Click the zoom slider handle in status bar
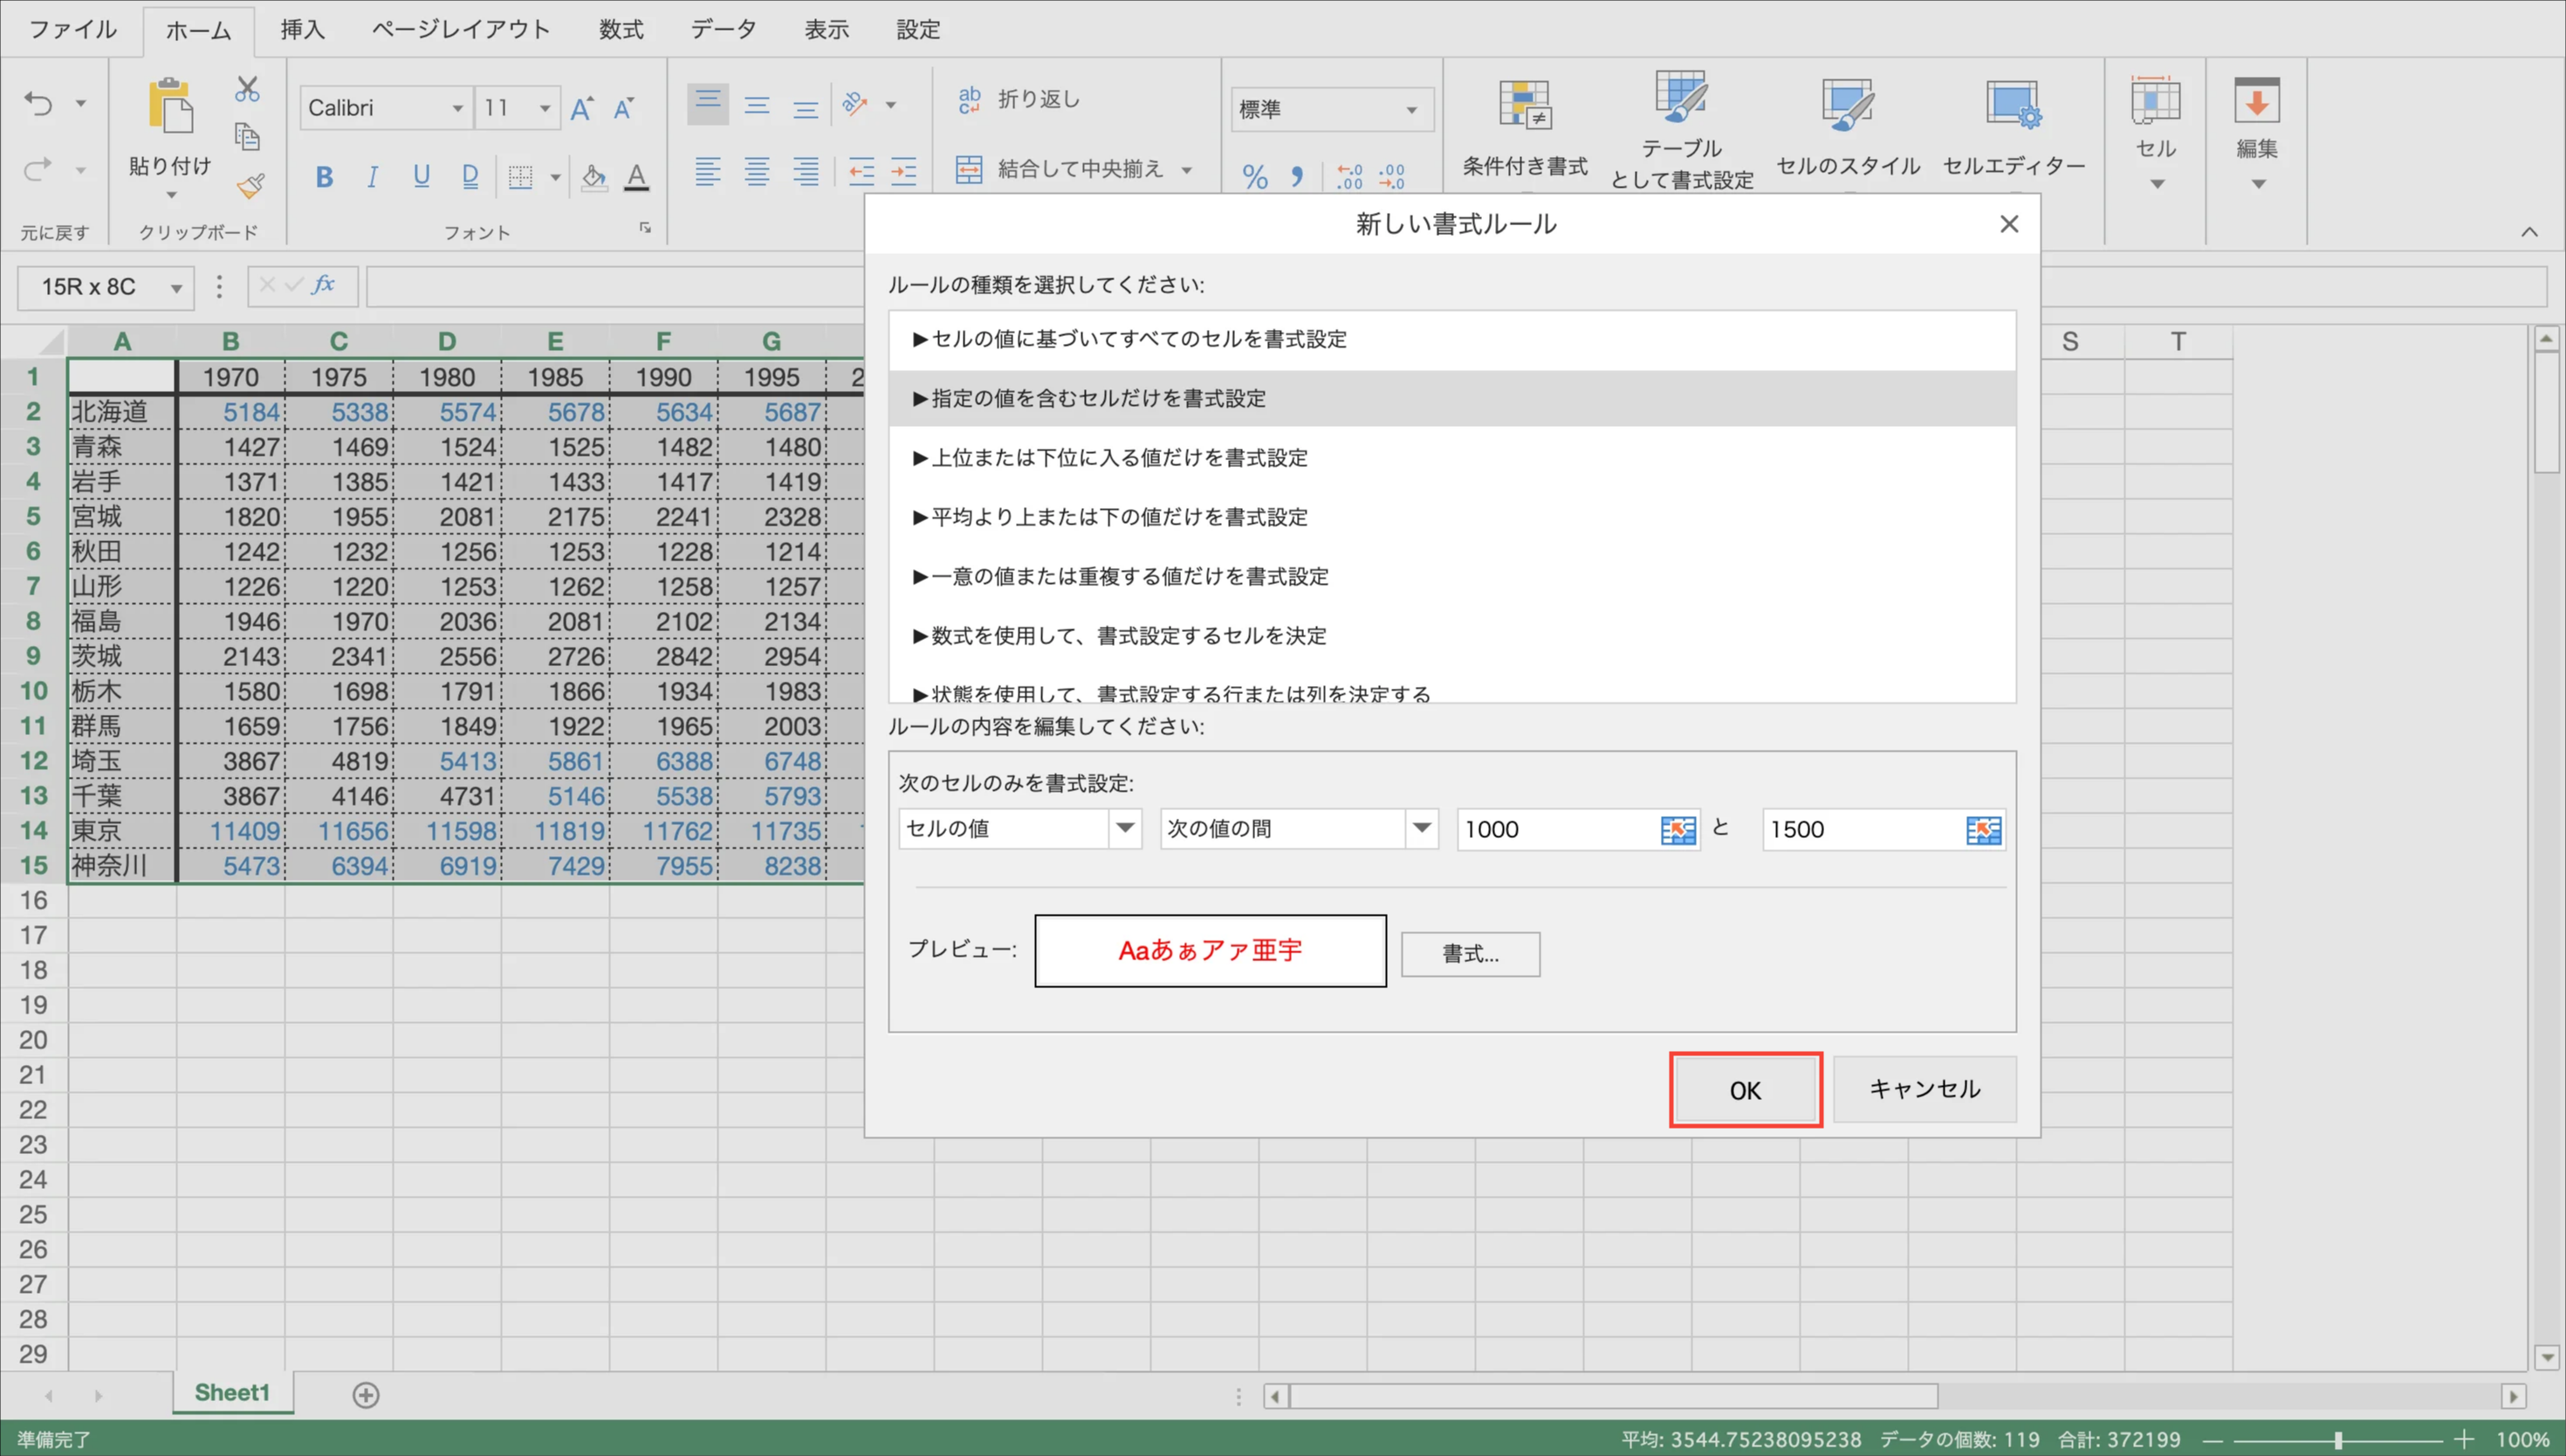Viewport: 2566px width, 1456px height. pyautogui.click(x=2337, y=1440)
